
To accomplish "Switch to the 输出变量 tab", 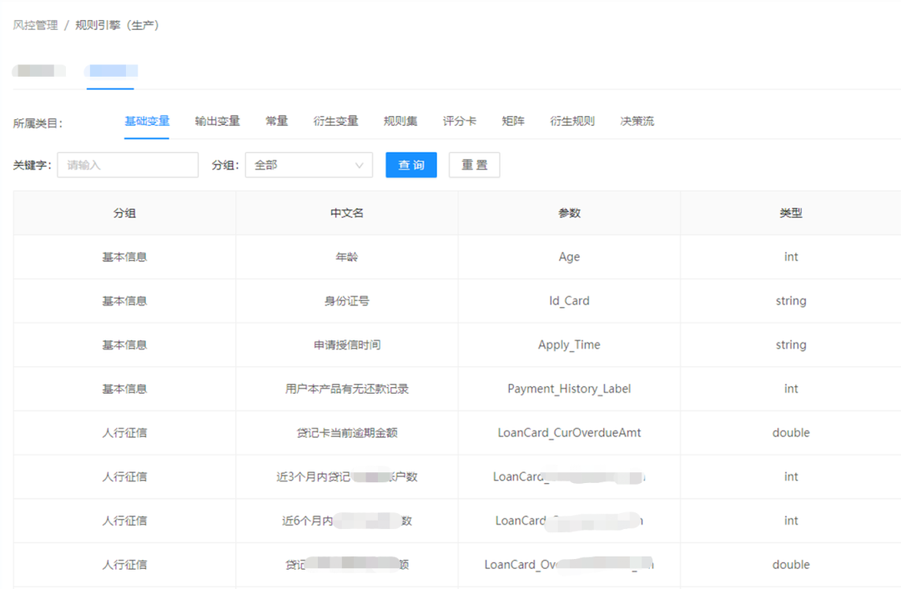I will point(217,121).
